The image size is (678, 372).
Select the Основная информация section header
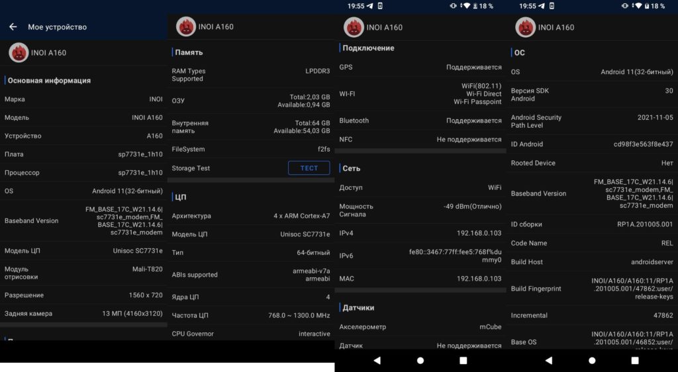[x=49, y=80]
